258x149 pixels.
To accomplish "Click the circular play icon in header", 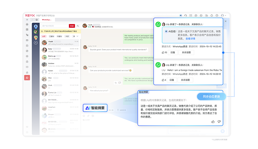I will click(196, 16).
